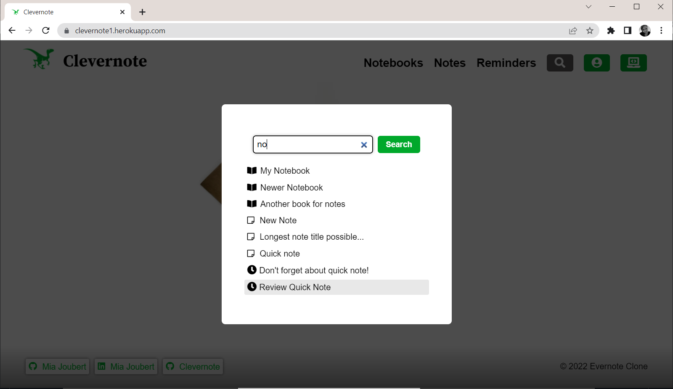The image size is (673, 389).
Task: Toggle the browser side panel icon
Action: [x=628, y=30]
